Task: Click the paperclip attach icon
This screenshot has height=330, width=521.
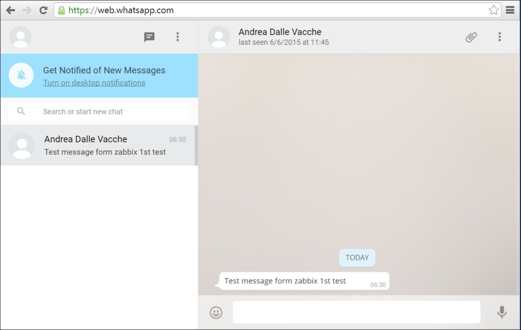Action: 471,37
